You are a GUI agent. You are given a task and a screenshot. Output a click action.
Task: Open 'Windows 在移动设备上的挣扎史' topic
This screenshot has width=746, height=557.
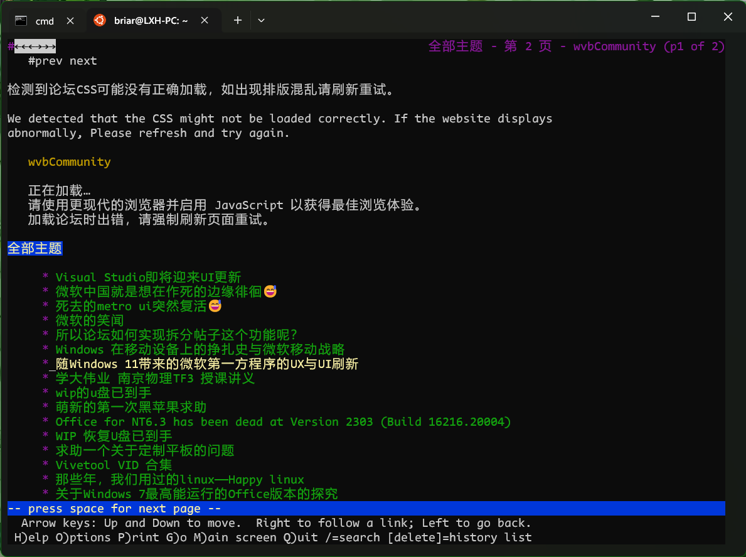click(200, 349)
